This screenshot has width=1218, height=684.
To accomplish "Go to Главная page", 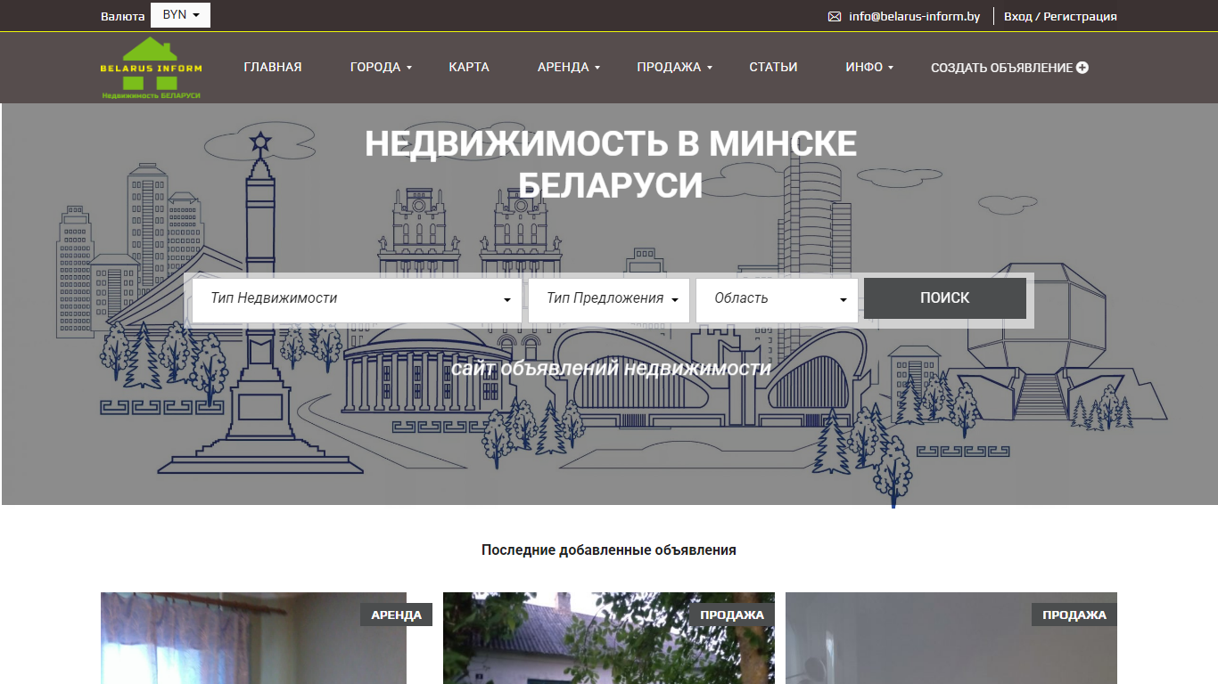I will (x=273, y=67).
